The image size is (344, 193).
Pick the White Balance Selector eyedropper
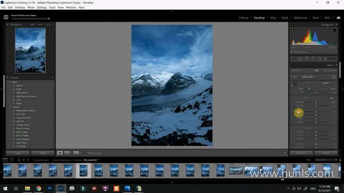pos(294,84)
